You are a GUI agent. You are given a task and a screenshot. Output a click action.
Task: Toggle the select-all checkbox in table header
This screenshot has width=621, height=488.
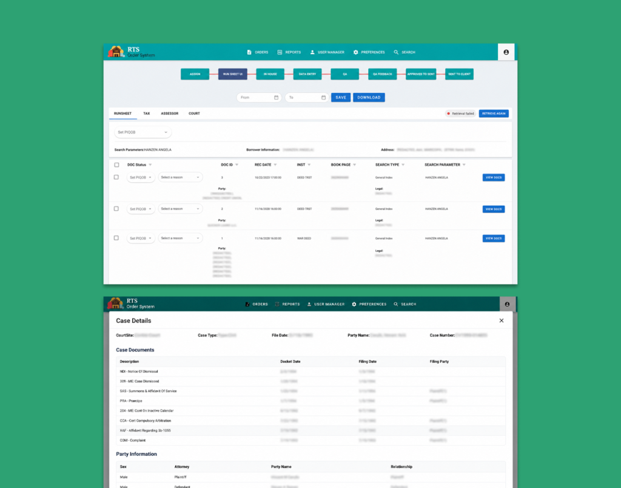[116, 165]
